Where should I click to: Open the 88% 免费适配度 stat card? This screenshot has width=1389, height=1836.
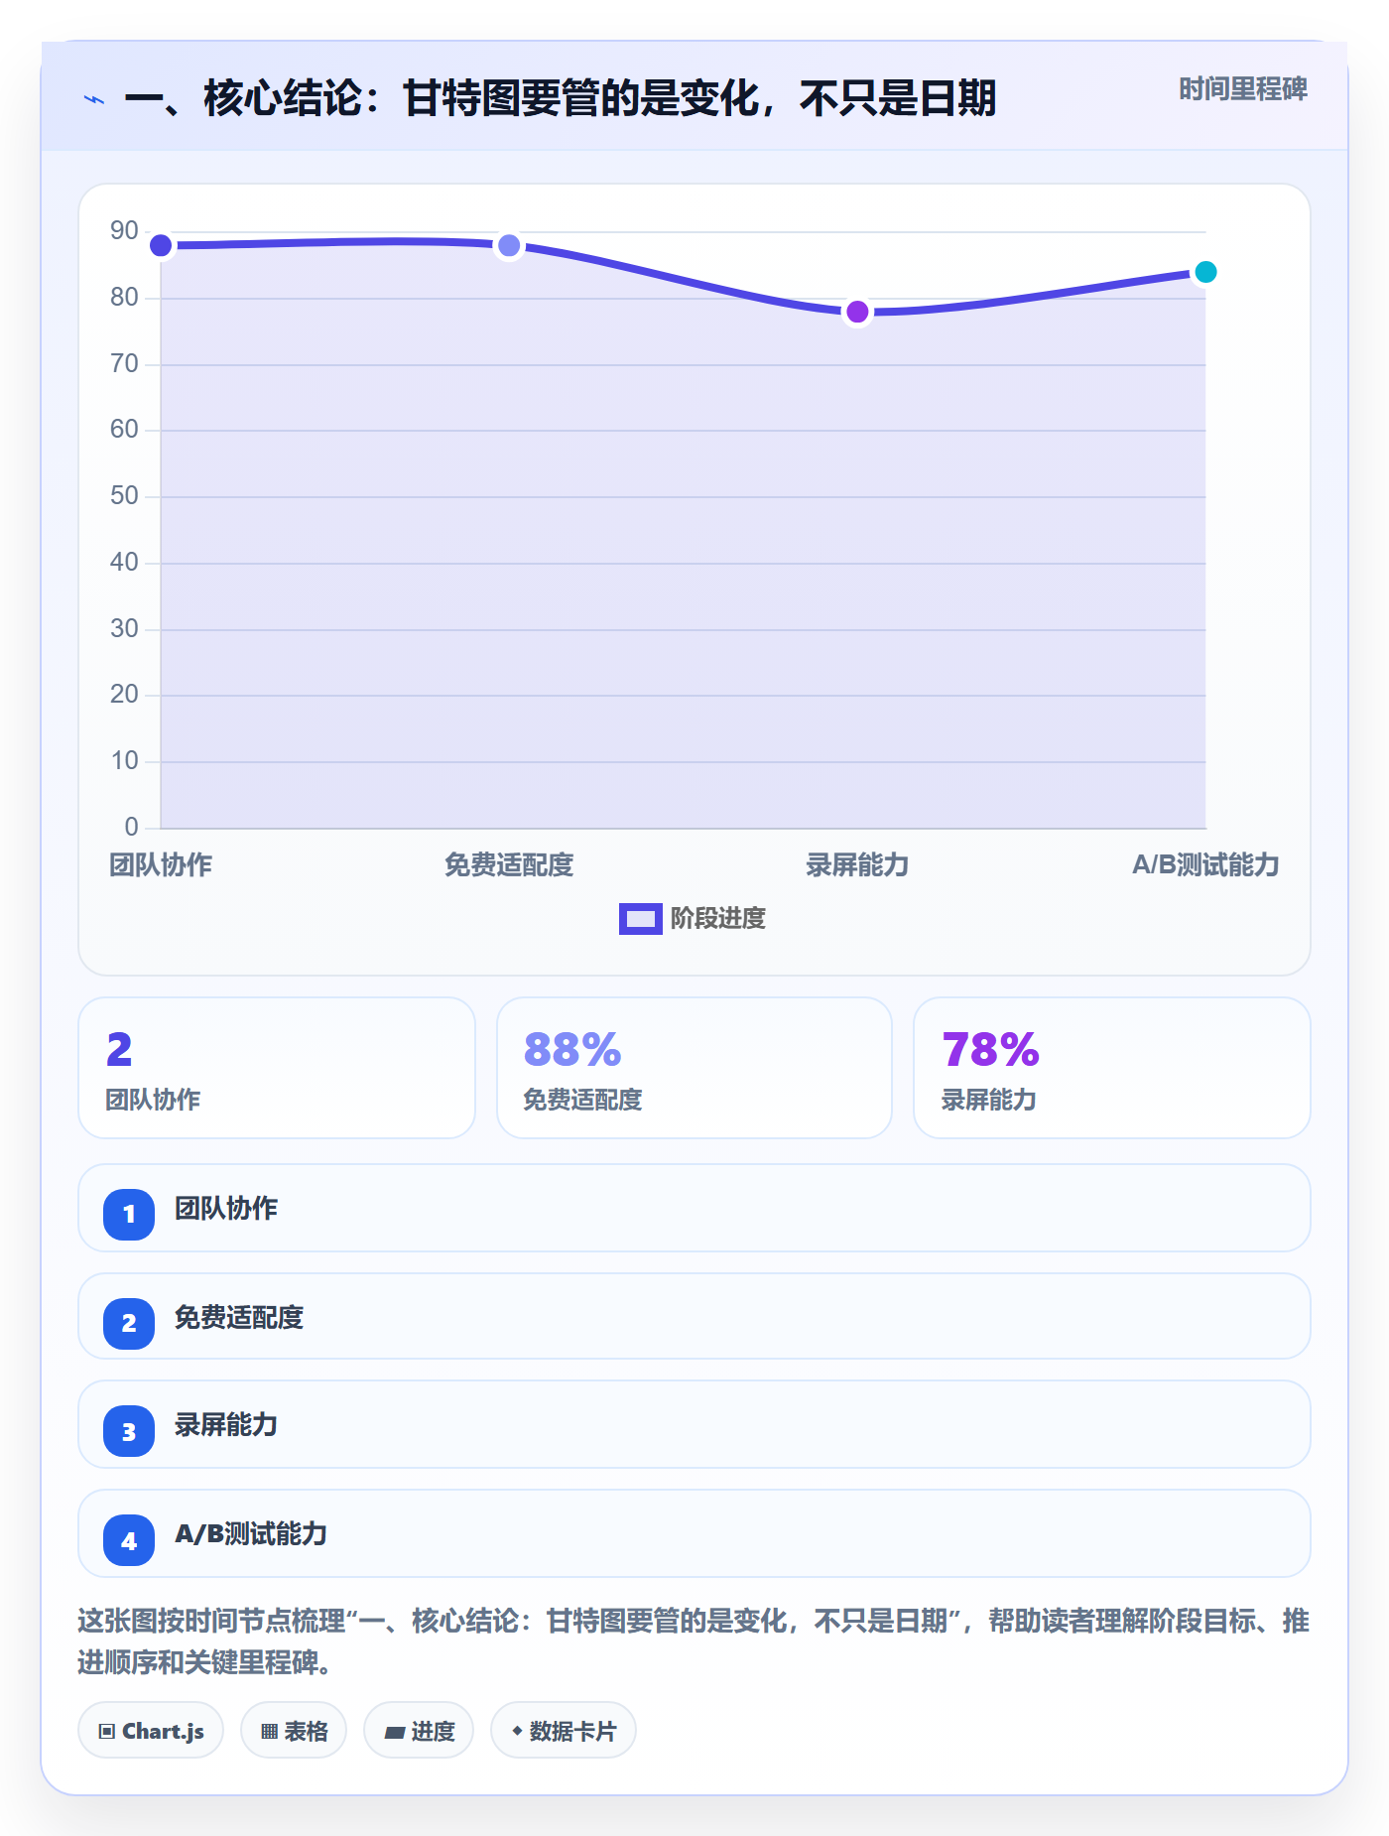tap(694, 1068)
